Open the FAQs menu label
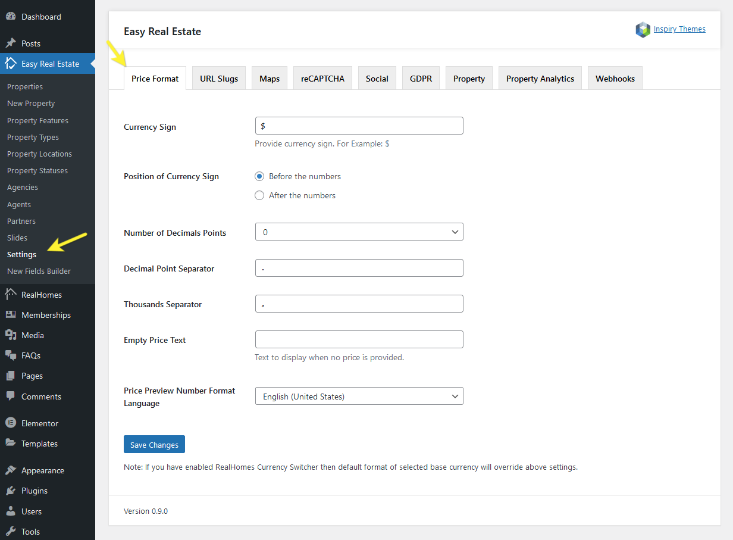Screen dimensions: 733x540 31,355
